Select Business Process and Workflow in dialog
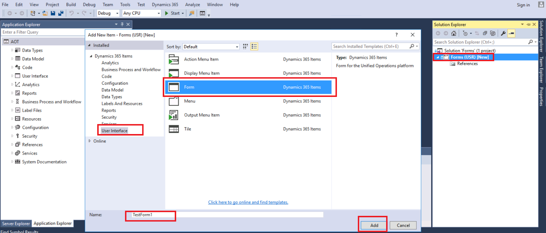This screenshot has height=233, width=546. click(131, 70)
